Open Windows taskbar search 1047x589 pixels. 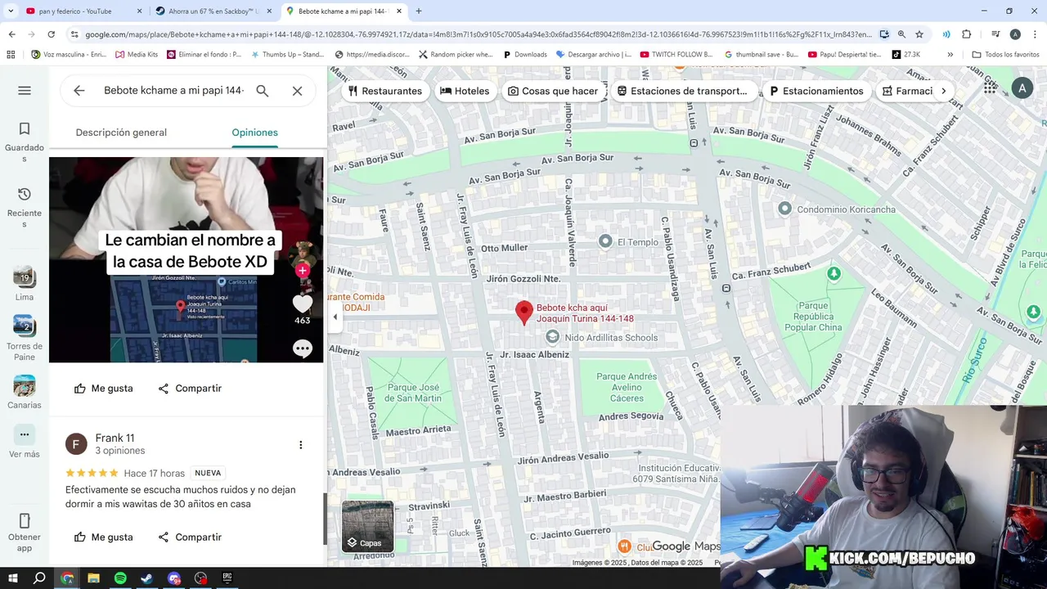pyautogui.click(x=39, y=578)
